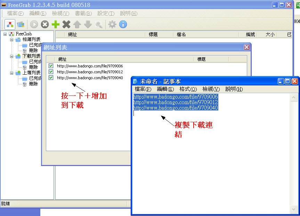This screenshot has width=300, height=216.
Task: Click line 9709012 URL in Notepad
Action: pos(176,102)
